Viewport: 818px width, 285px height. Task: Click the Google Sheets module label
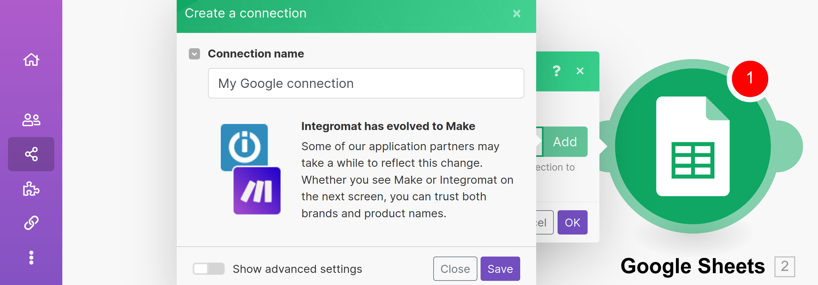[693, 266]
